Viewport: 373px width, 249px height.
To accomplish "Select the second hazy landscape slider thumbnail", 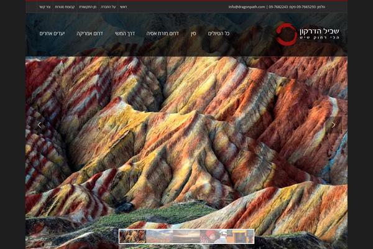I will (x=159, y=237).
